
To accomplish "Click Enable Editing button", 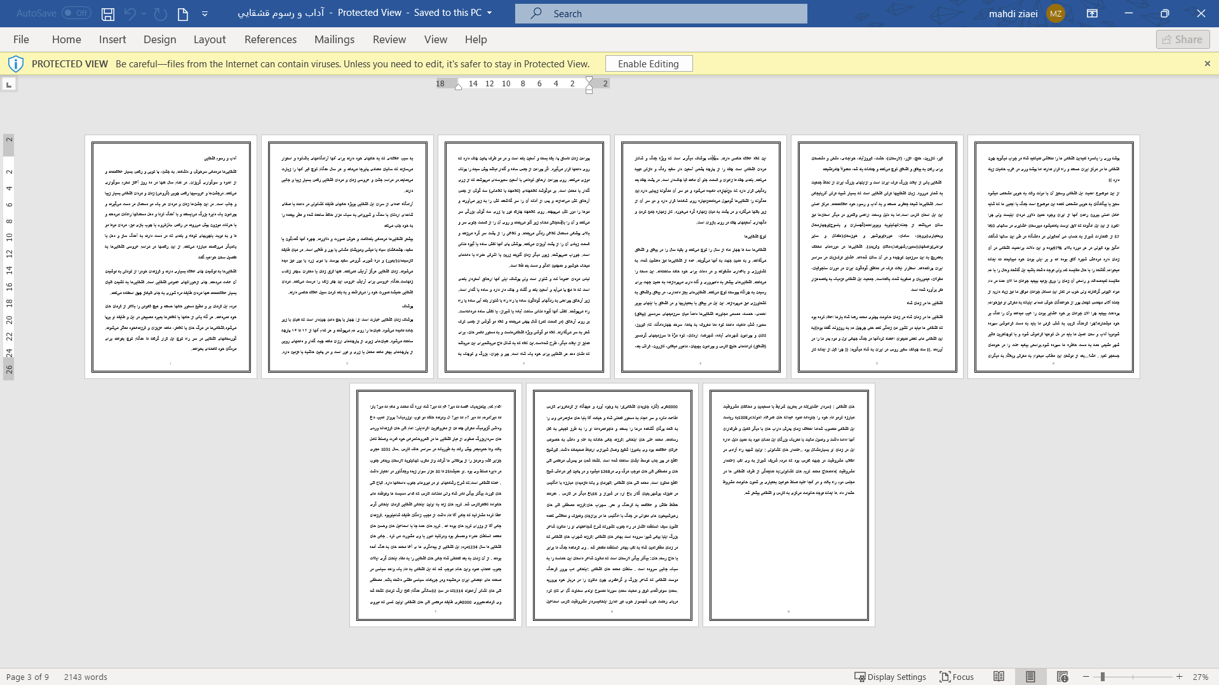I will tap(649, 64).
